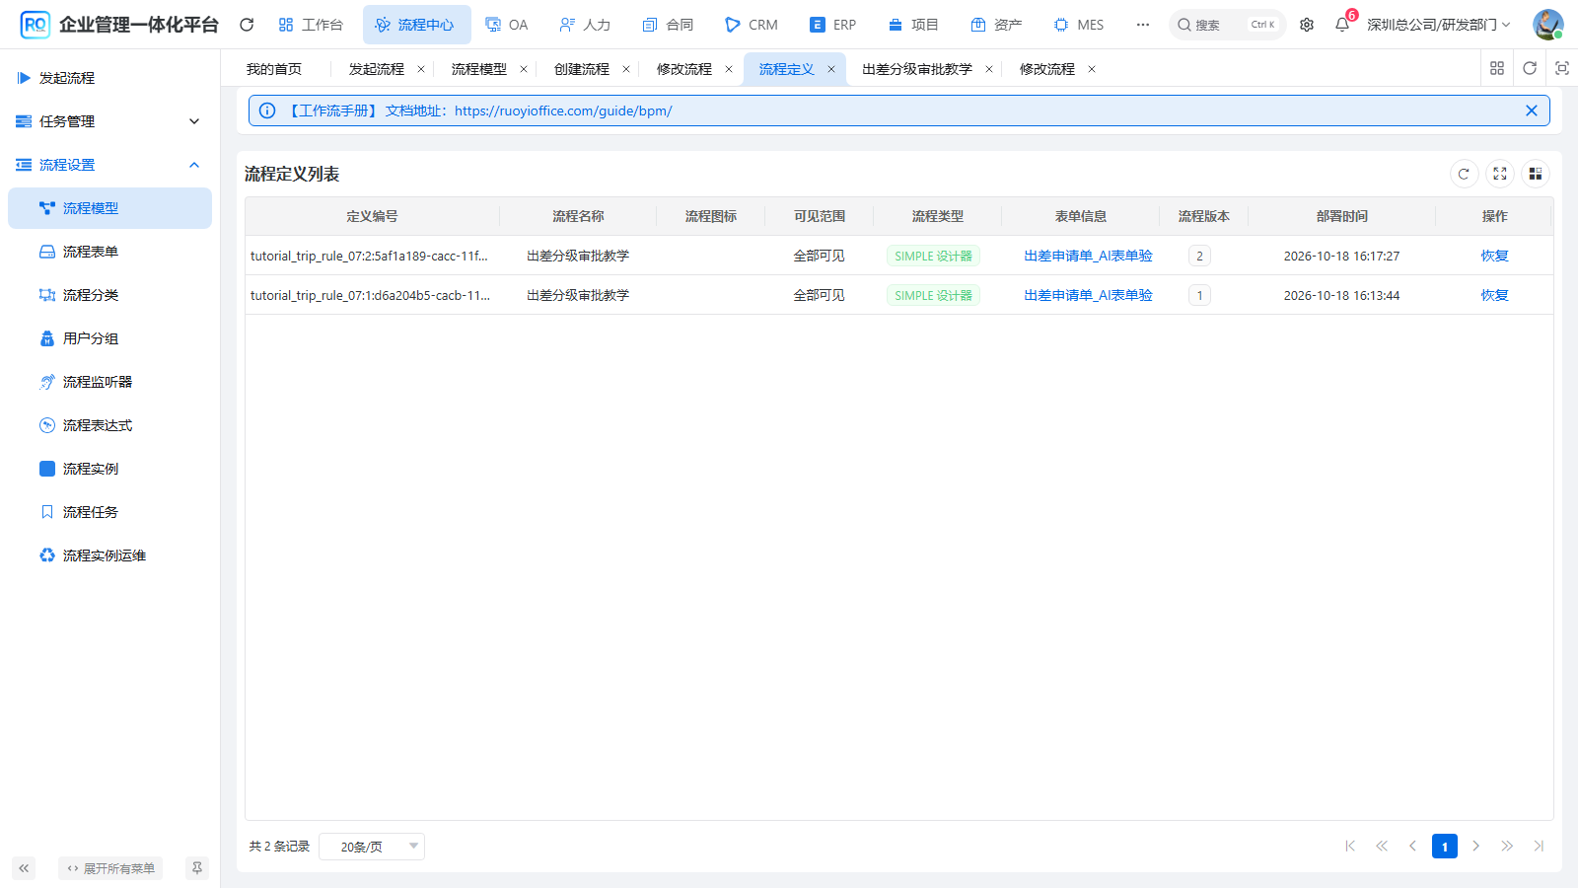Open the 20条/页 page size dropdown
1578x888 pixels.
(x=372, y=847)
